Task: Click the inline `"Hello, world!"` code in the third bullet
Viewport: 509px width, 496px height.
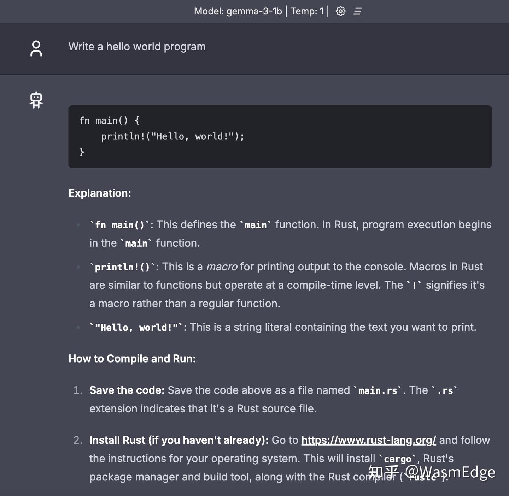Action: pyautogui.click(x=136, y=328)
